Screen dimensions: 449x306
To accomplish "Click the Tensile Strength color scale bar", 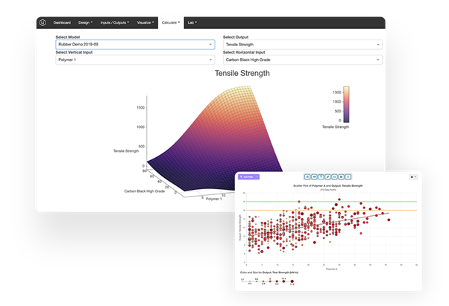I will [346, 104].
